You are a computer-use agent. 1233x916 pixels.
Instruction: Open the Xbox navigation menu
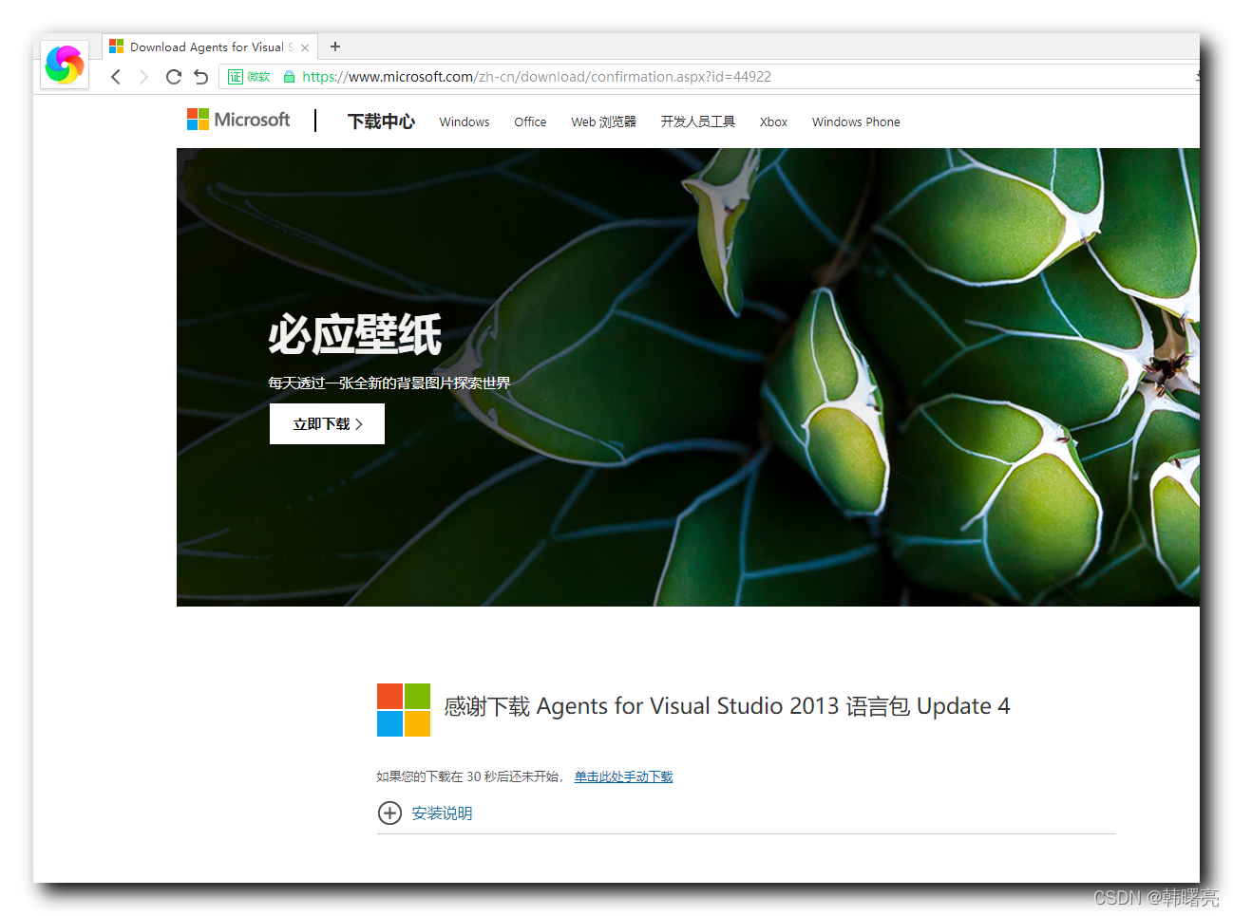pyautogui.click(x=773, y=122)
